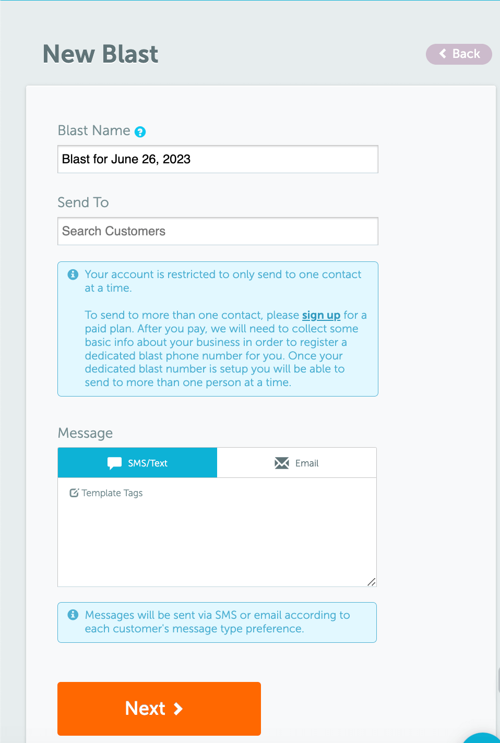Select the speech bubble icon on SMS/Text tab
The height and width of the screenshot is (743, 500).
coord(114,462)
